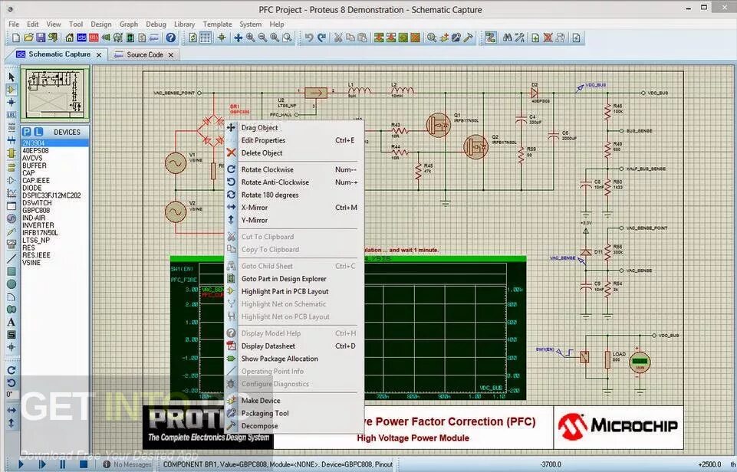Click the Play simulation button

(20, 464)
